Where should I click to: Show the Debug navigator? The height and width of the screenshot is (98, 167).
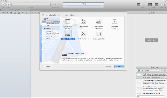tap(19, 13)
